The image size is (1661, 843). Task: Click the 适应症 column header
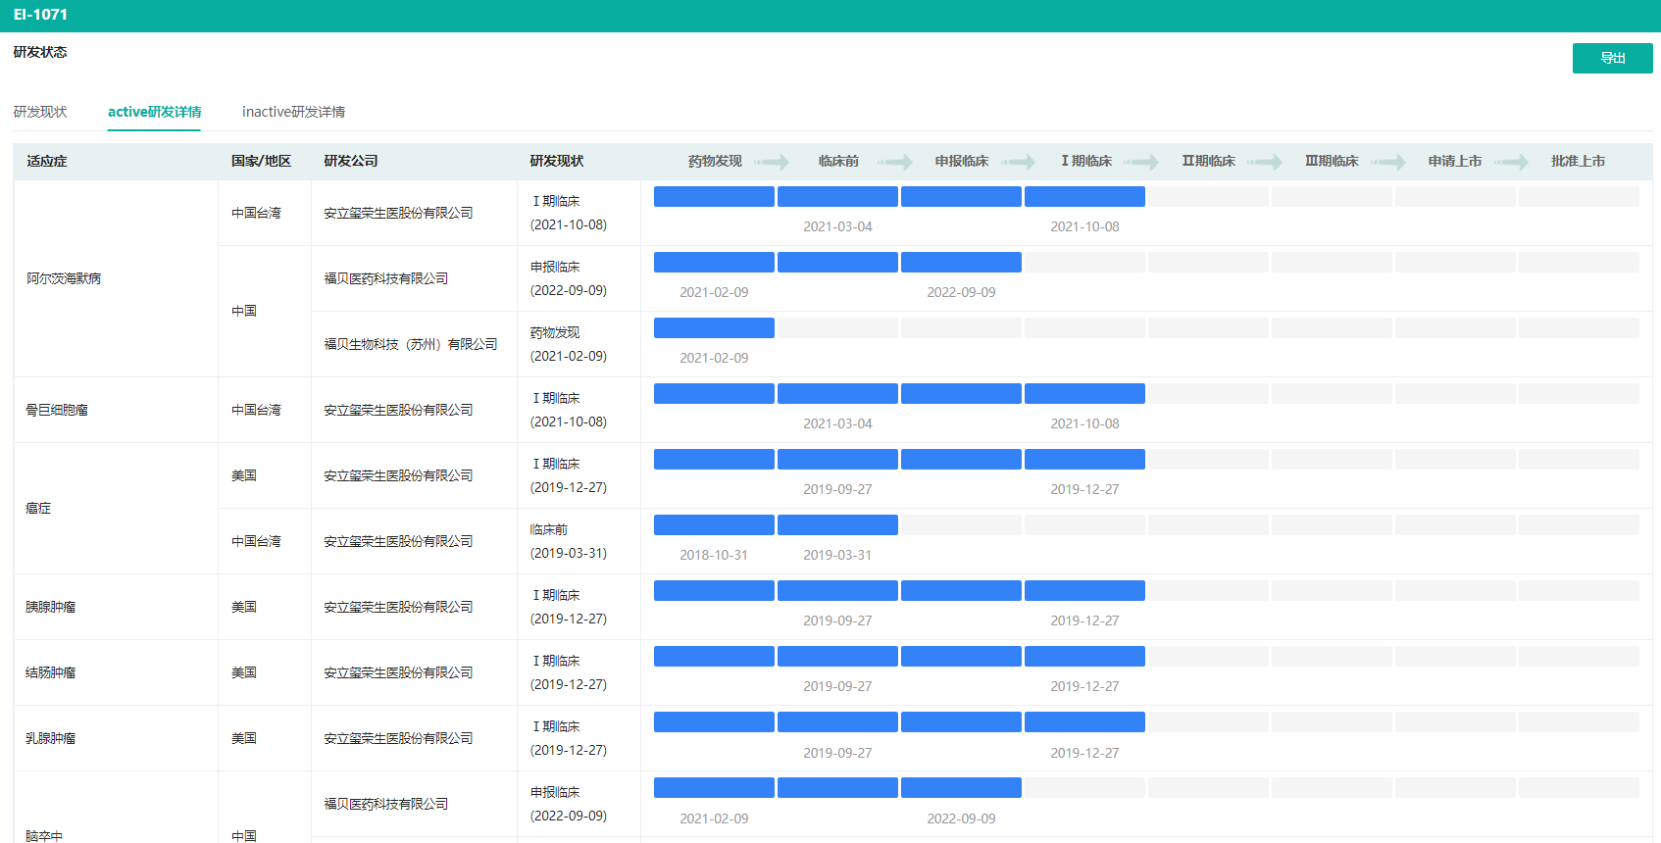pos(47,161)
